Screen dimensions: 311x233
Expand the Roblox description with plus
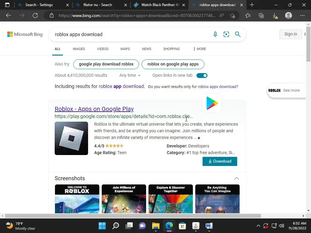199,138
